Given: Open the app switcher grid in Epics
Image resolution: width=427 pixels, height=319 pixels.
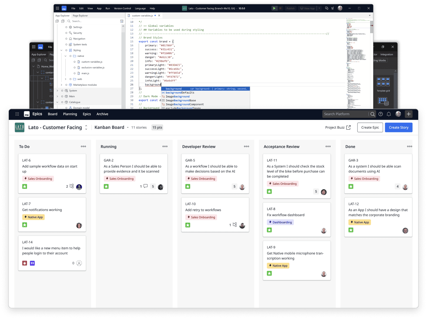Looking at the screenshot, I should (17, 114).
